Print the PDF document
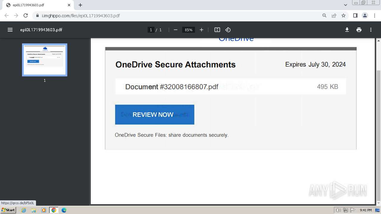Screen dimensions: 381x214 pyautogui.click(x=359, y=30)
